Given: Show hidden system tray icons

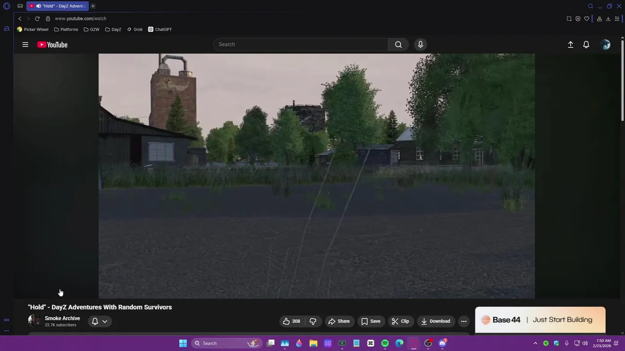Looking at the screenshot, I should 535,343.
